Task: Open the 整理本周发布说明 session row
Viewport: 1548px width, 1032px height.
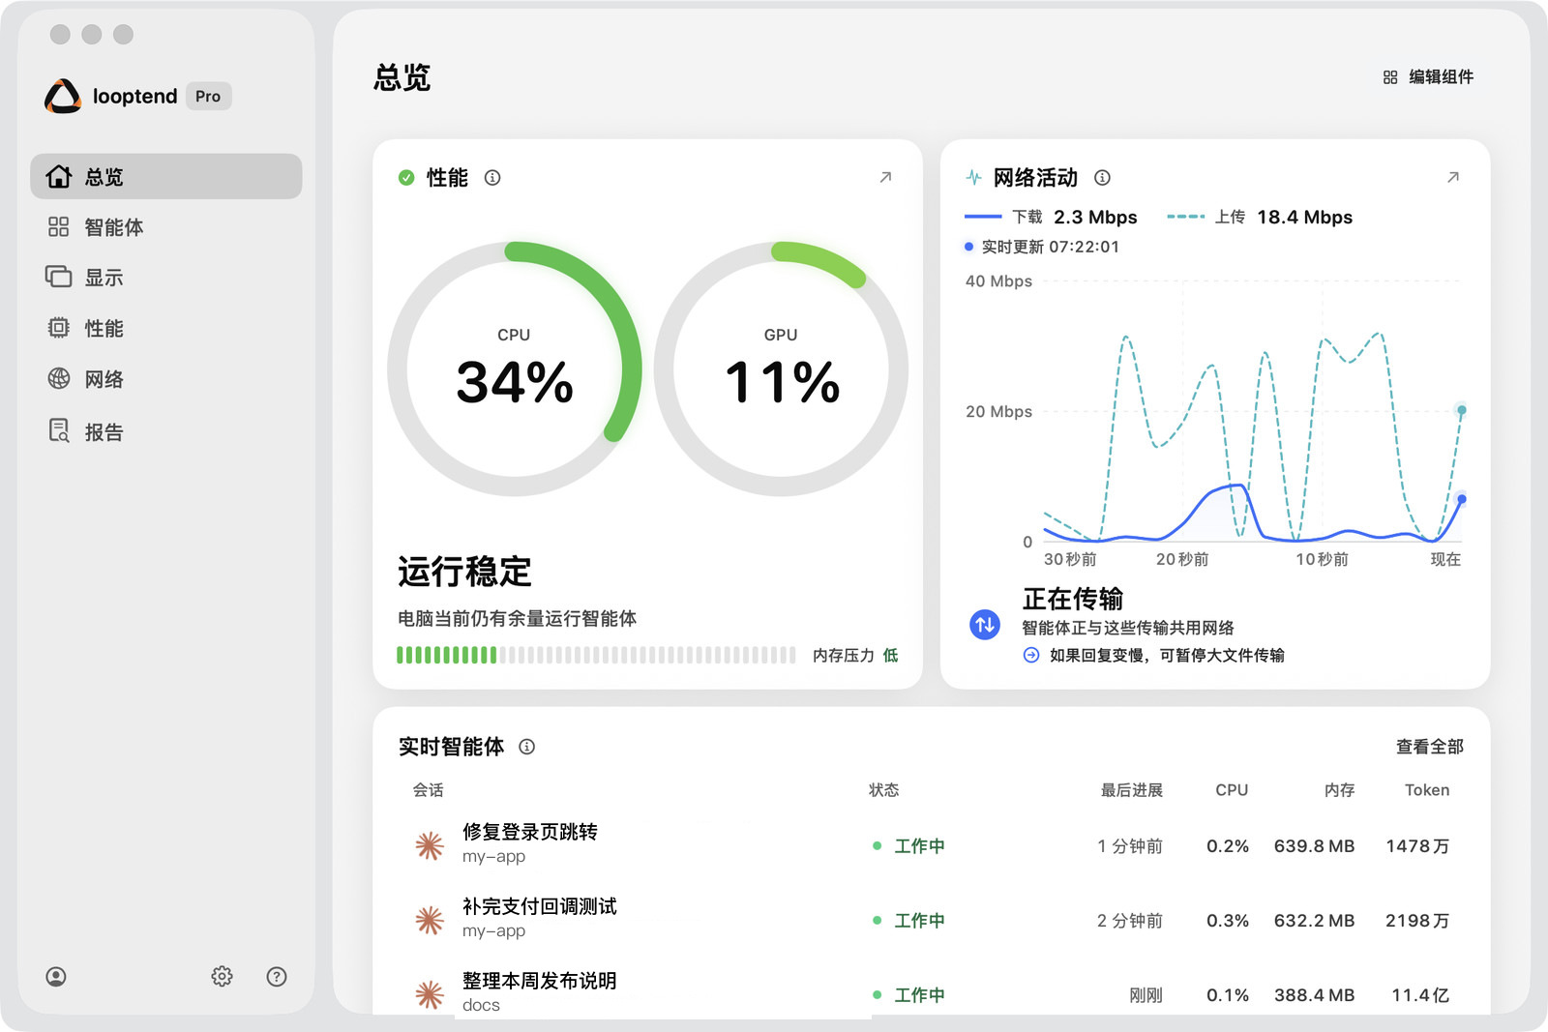Action: (931, 993)
